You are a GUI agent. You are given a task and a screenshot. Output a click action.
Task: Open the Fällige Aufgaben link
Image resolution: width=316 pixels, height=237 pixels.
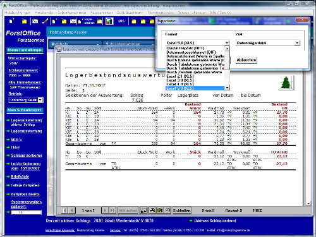[25, 185]
